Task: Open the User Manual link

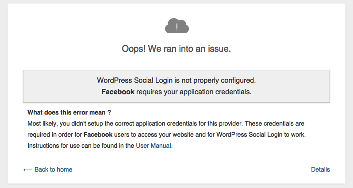Action: click(153, 145)
